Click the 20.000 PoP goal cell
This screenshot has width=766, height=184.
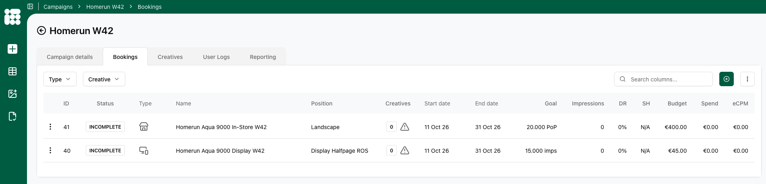point(542,127)
